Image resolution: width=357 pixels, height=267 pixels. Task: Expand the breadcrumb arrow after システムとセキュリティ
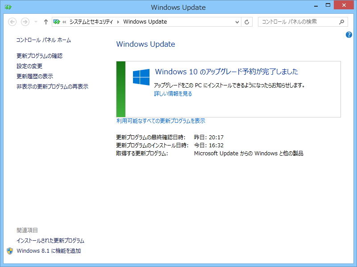(x=118, y=22)
